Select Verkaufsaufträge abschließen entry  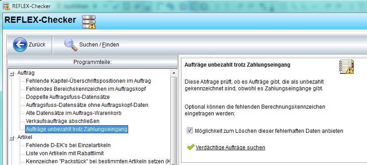tap(63, 121)
